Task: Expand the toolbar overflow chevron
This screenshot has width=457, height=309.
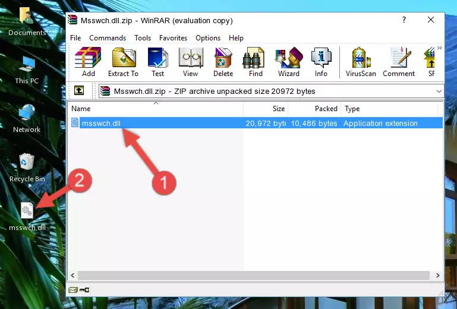Action: click(x=440, y=48)
